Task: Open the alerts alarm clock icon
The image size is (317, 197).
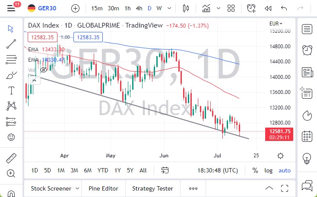Action: tap(307, 50)
